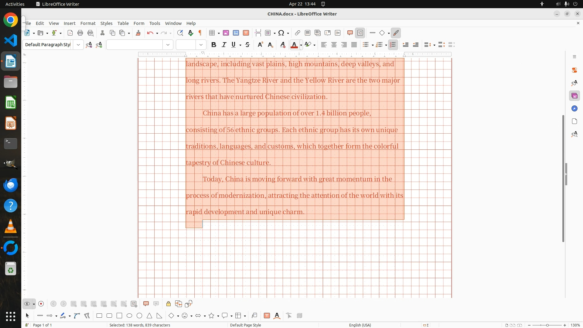Open the Tools menu

[x=155, y=23]
